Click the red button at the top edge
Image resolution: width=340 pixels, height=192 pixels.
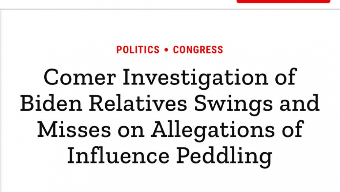[x=283, y=1]
